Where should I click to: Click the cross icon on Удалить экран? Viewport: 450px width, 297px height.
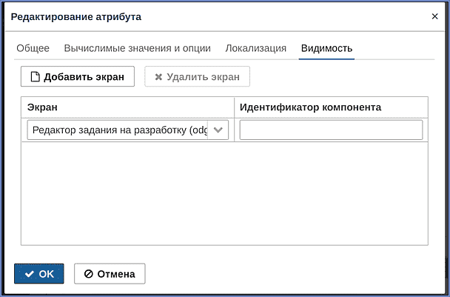click(x=158, y=77)
